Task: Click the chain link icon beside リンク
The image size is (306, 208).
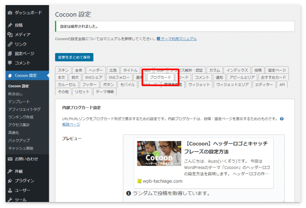Action: 10,44
